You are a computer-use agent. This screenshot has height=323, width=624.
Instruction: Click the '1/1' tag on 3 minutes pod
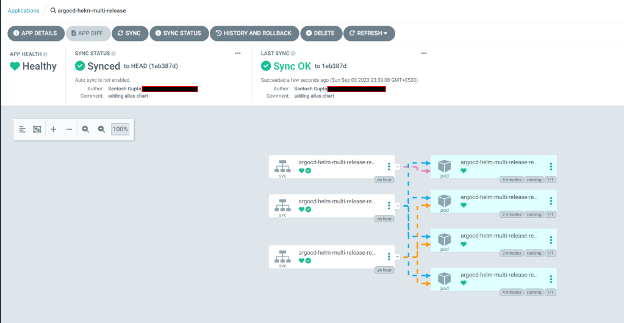point(550,253)
